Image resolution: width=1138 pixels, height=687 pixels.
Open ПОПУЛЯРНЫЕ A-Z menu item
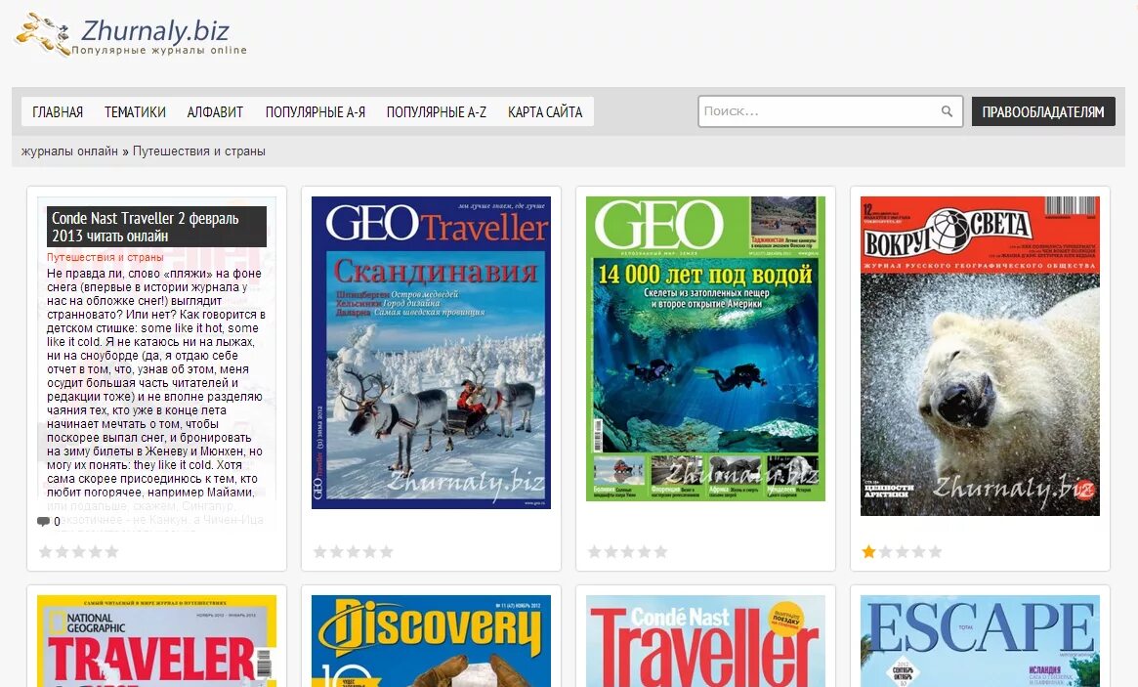(x=437, y=111)
